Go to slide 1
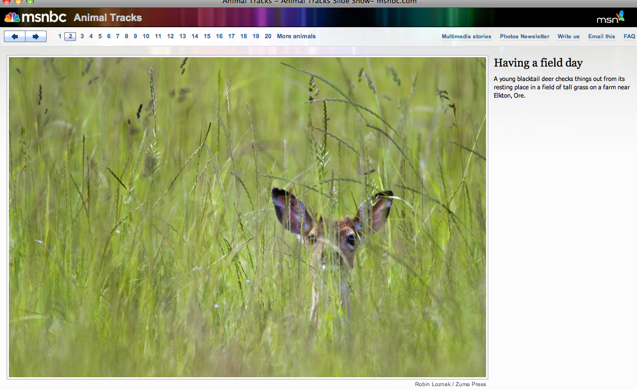This screenshot has width=637, height=390. tap(60, 37)
